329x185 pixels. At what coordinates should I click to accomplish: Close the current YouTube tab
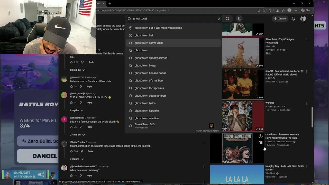tap(104, 3)
